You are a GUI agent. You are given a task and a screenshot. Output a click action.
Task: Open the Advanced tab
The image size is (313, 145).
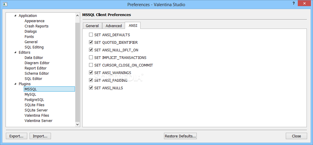pyautogui.click(x=114, y=26)
